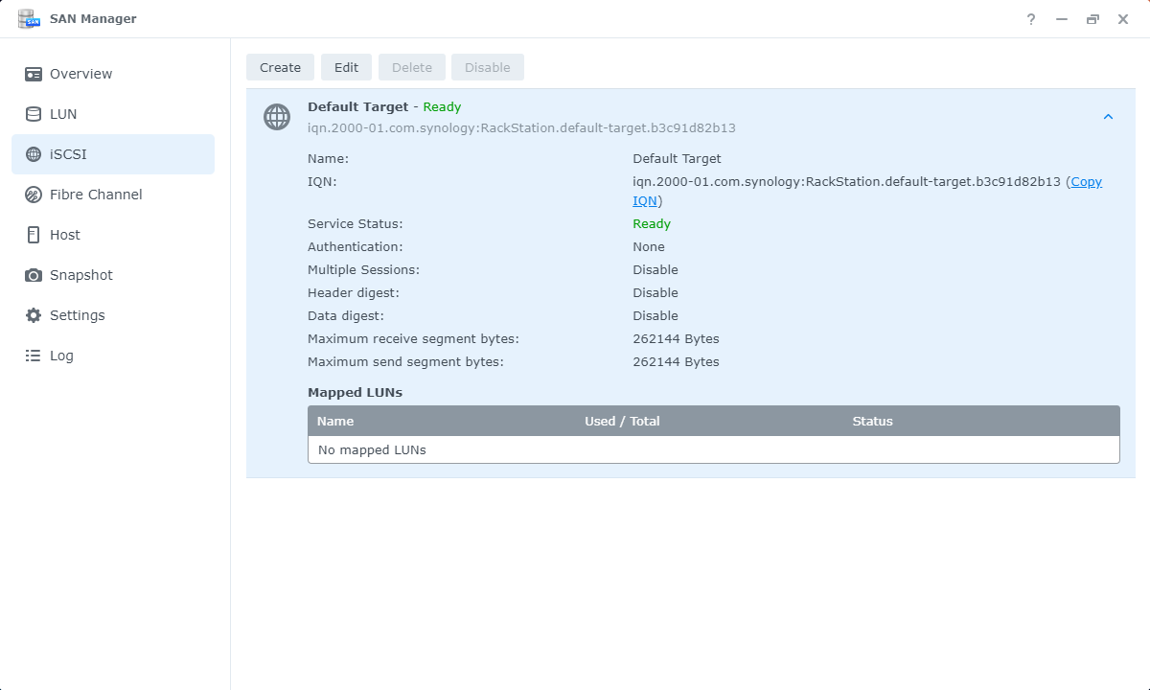
Task: Click the Status column header
Action: pos(872,421)
